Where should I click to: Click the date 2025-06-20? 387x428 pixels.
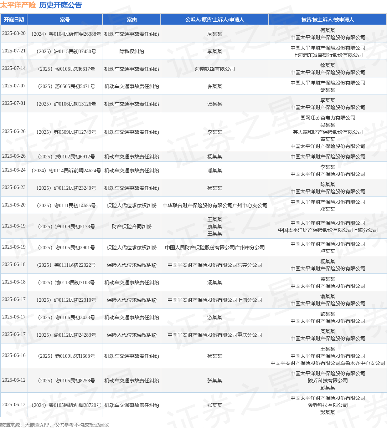pyautogui.click(x=14, y=205)
